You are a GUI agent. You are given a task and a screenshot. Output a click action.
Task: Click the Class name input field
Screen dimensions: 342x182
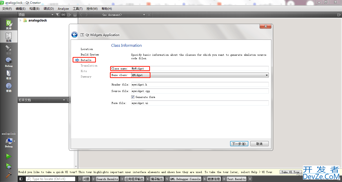[x=200, y=68]
